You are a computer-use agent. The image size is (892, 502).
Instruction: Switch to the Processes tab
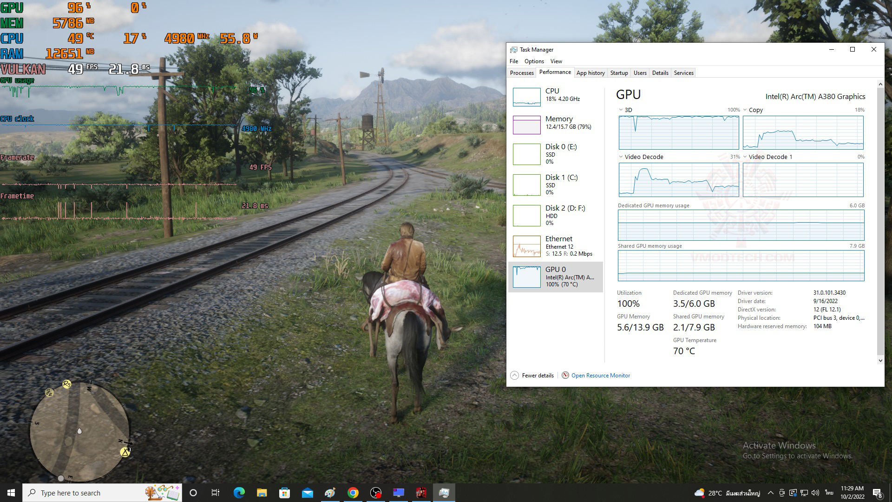(522, 73)
